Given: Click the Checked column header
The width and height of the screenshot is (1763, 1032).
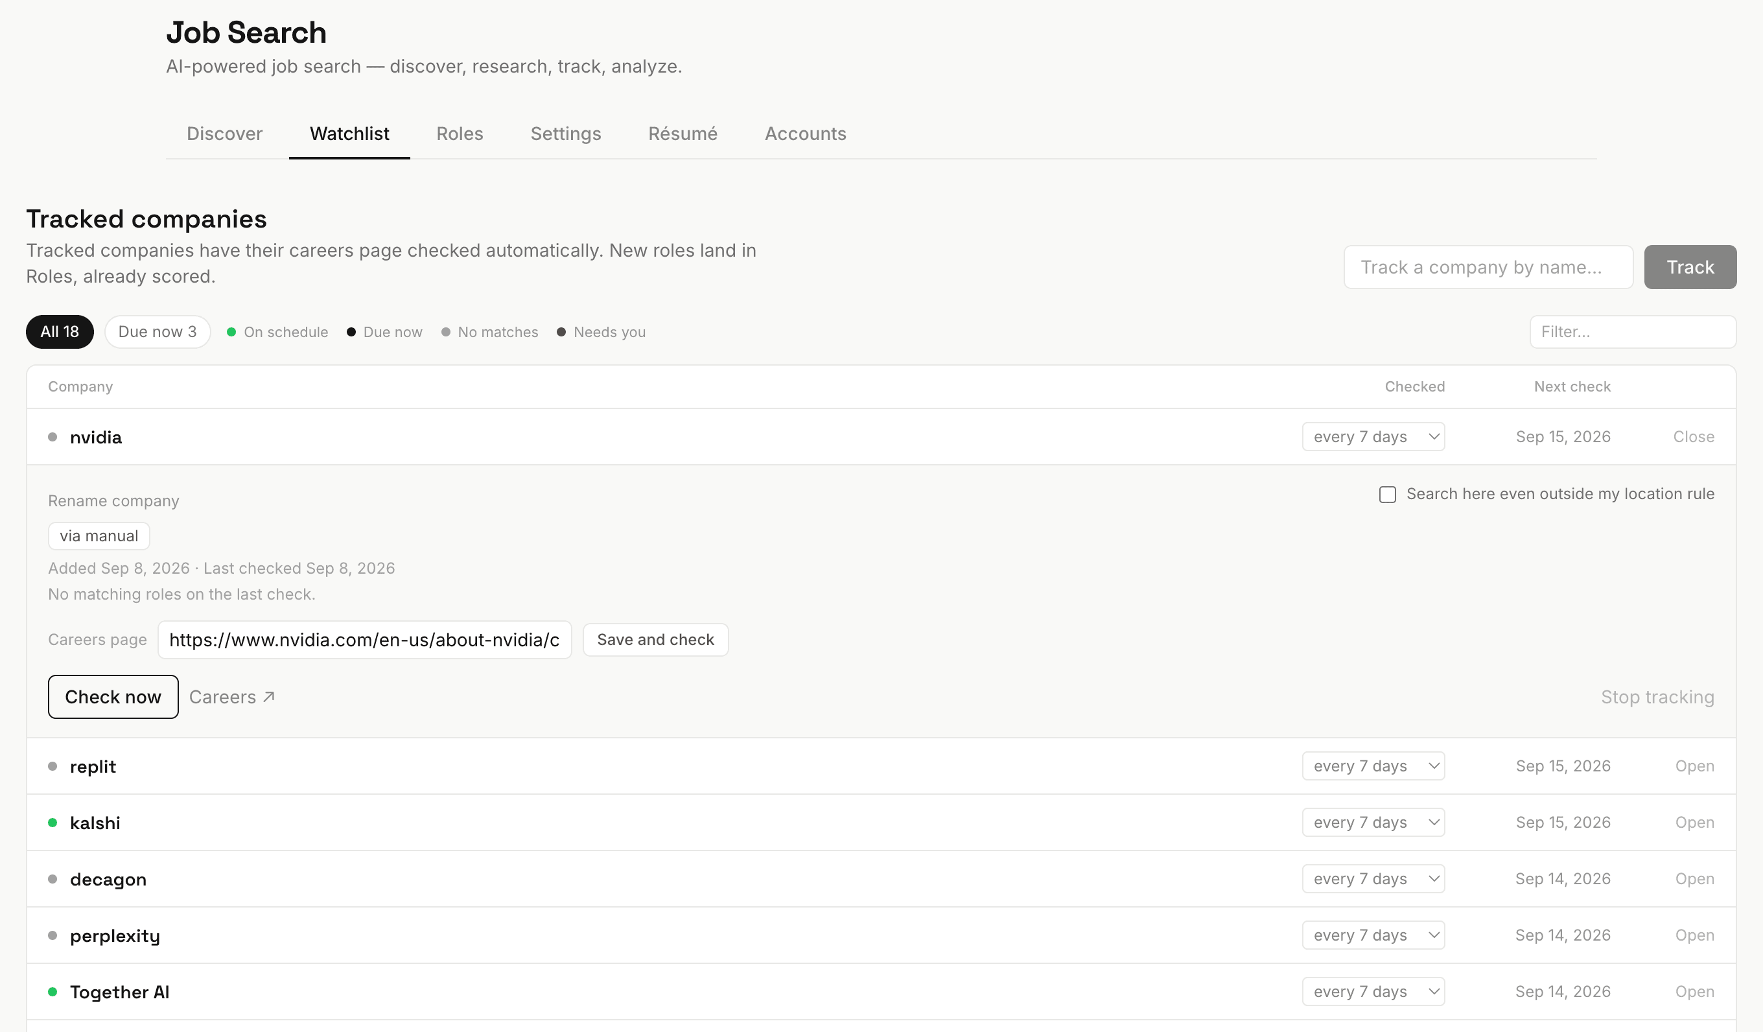Looking at the screenshot, I should pos(1414,387).
